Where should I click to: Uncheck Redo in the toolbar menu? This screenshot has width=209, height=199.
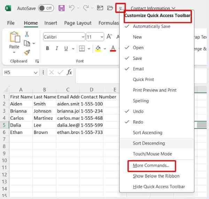pyautogui.click(x=157, y=122)
